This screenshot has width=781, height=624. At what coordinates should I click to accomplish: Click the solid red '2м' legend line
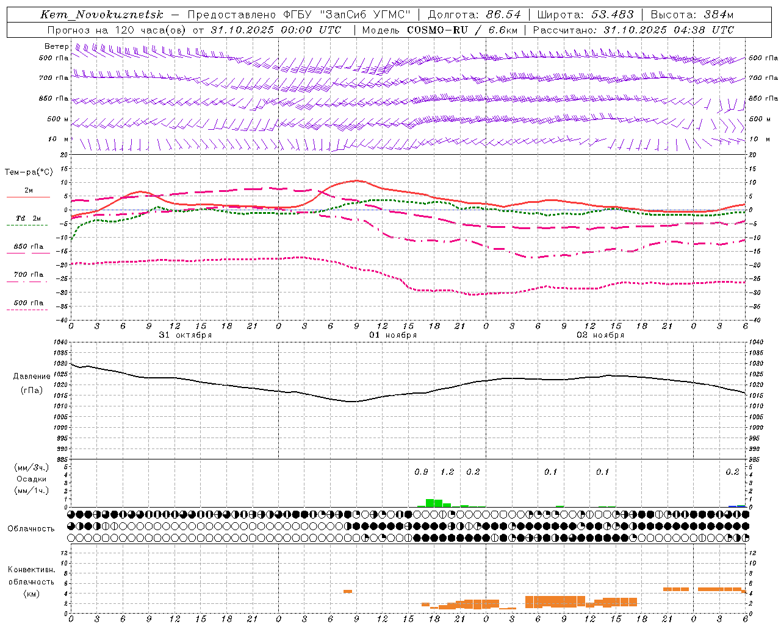pyautogui.click(x=28, y=197)
